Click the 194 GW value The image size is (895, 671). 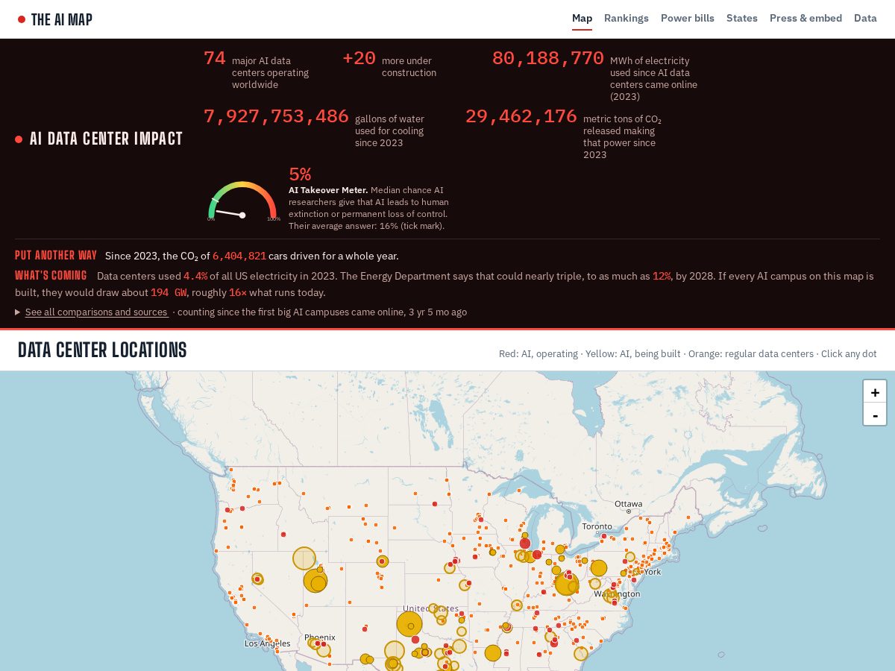[169, 292]
